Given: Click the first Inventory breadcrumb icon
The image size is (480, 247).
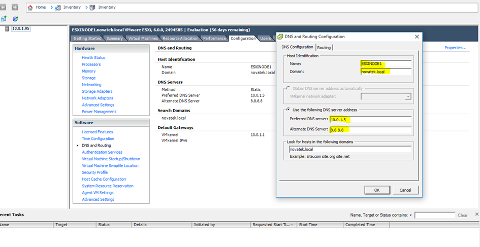Looking at the screenshot, I should click(58, 8).
